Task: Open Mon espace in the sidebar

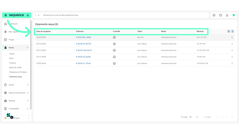Action: pyautogui.click(x=14, y=32)
